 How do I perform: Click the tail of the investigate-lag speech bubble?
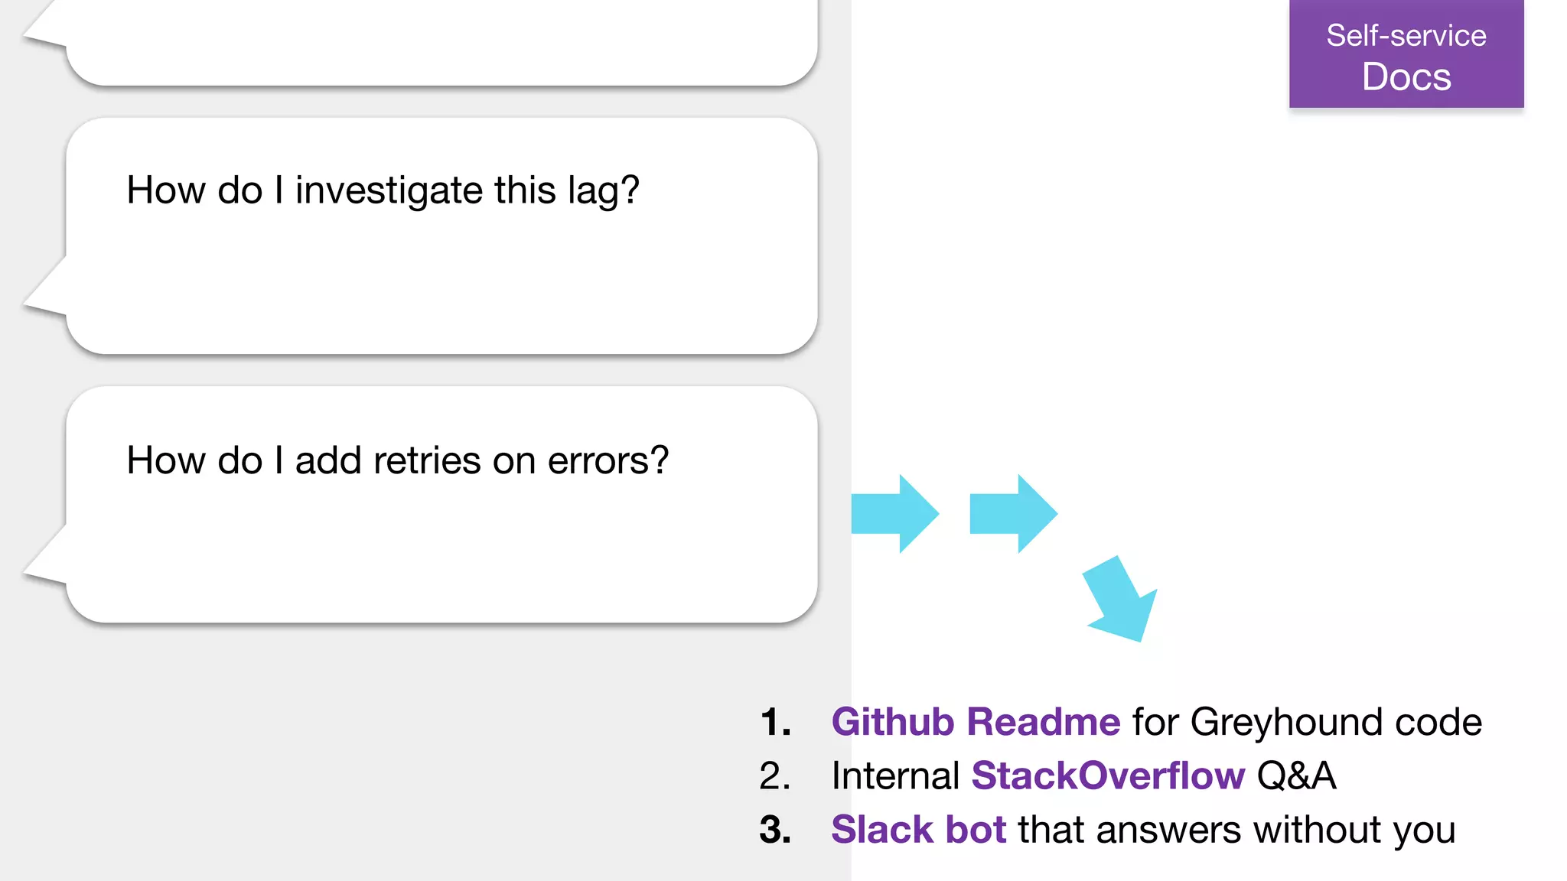click(46, 294)
